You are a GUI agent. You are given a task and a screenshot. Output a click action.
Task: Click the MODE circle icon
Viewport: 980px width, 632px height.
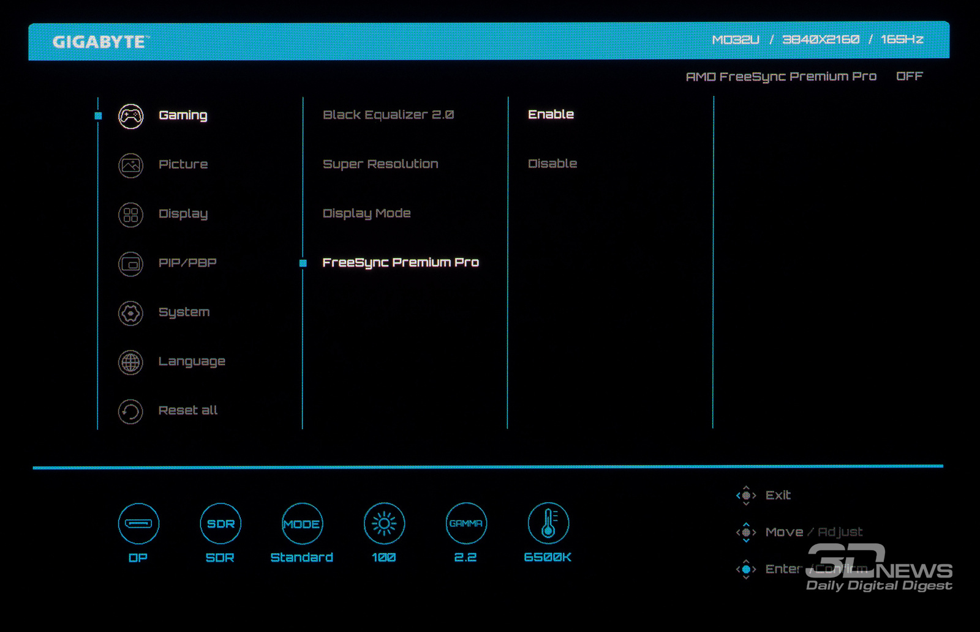[x=302, y=524]
